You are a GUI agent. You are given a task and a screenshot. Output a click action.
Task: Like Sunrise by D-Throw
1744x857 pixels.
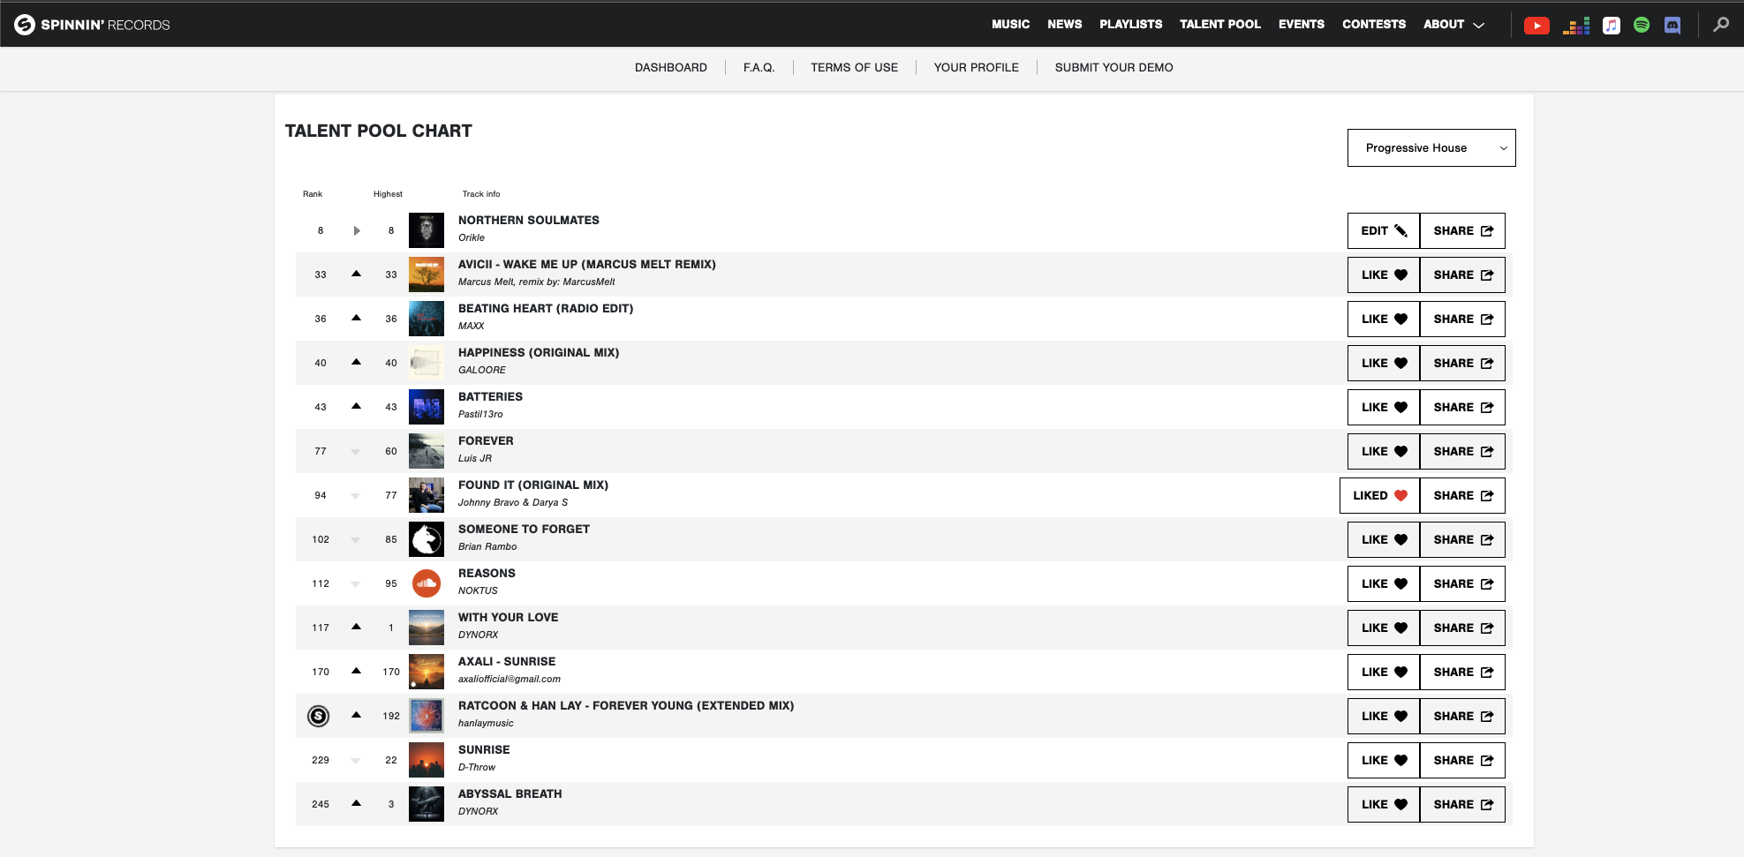[x=1384, y=760]
